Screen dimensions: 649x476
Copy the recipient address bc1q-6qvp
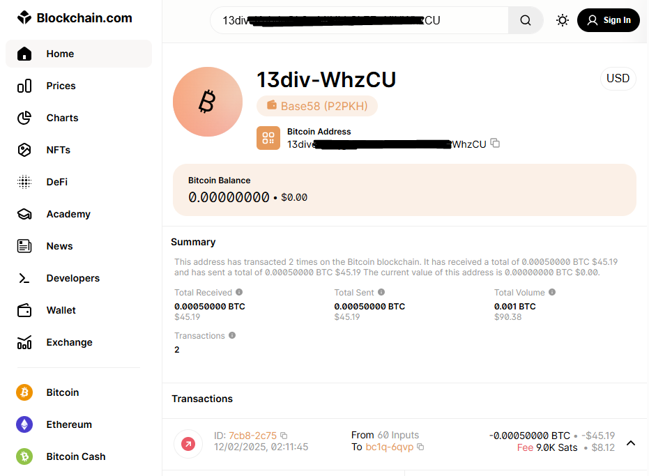[x=420, y=447]
